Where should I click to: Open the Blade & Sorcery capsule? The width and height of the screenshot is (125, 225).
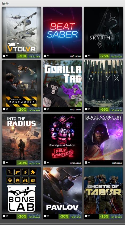pos(103,137)
